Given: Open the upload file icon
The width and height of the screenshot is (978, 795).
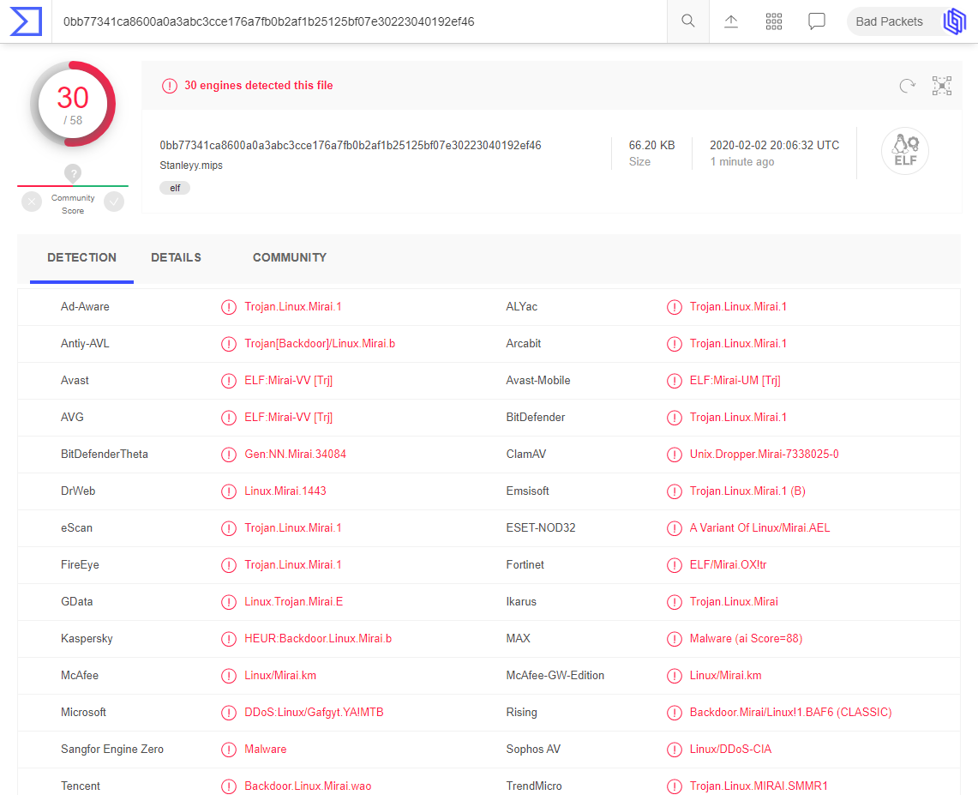Looking at the screenshot, I should 731,21.
